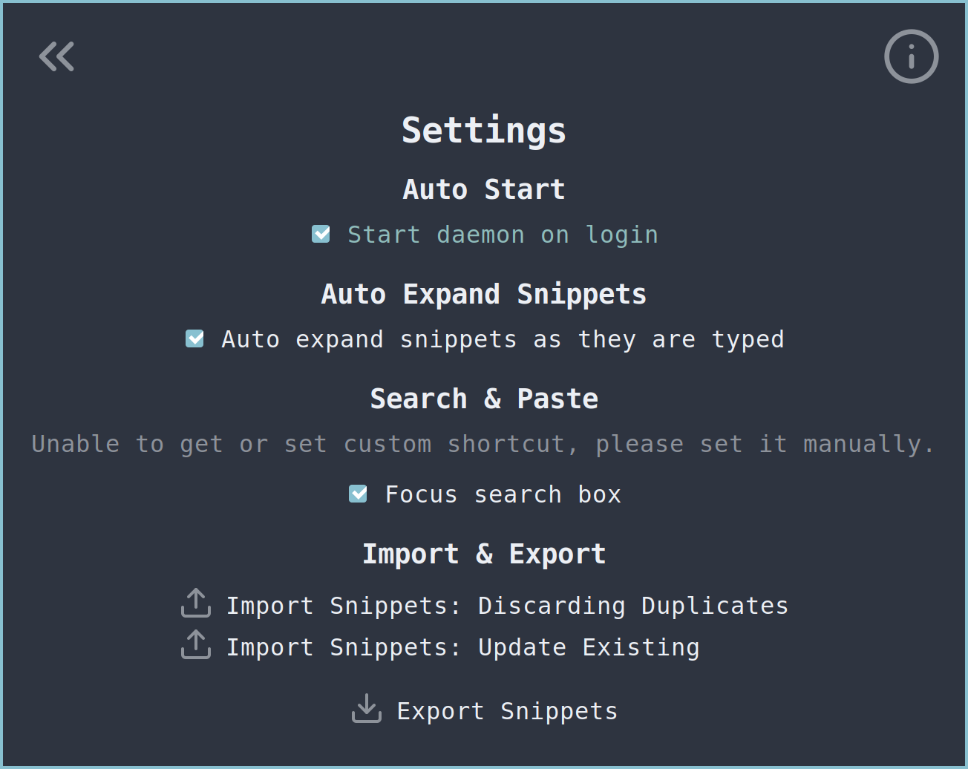Disable Start daemon on login
968x769 pixels.
pos(321,234)
